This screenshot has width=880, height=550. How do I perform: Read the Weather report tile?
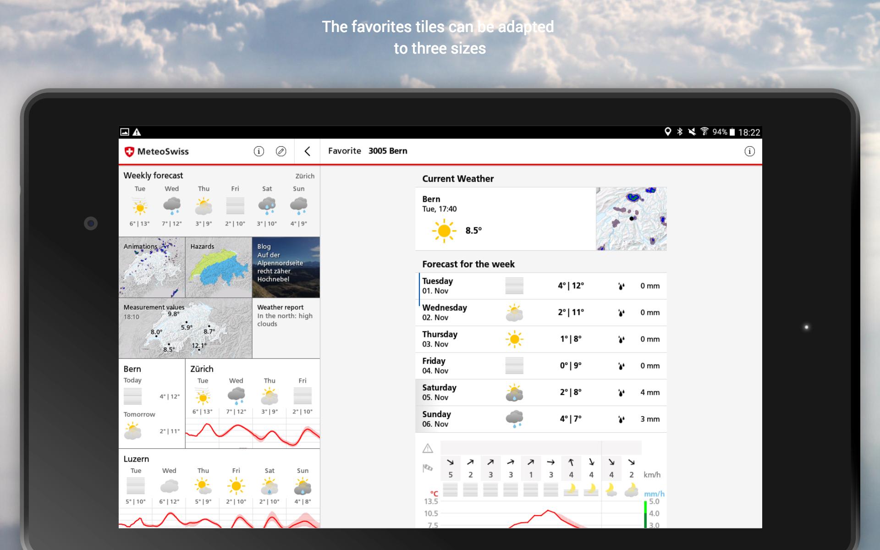286,328
